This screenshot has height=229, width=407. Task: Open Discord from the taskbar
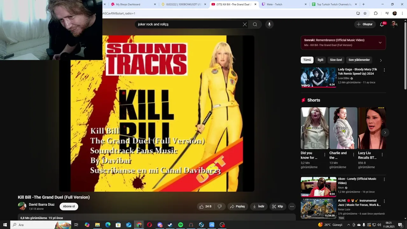160,225
